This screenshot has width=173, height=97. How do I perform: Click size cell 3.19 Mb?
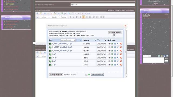click(86, 51)
